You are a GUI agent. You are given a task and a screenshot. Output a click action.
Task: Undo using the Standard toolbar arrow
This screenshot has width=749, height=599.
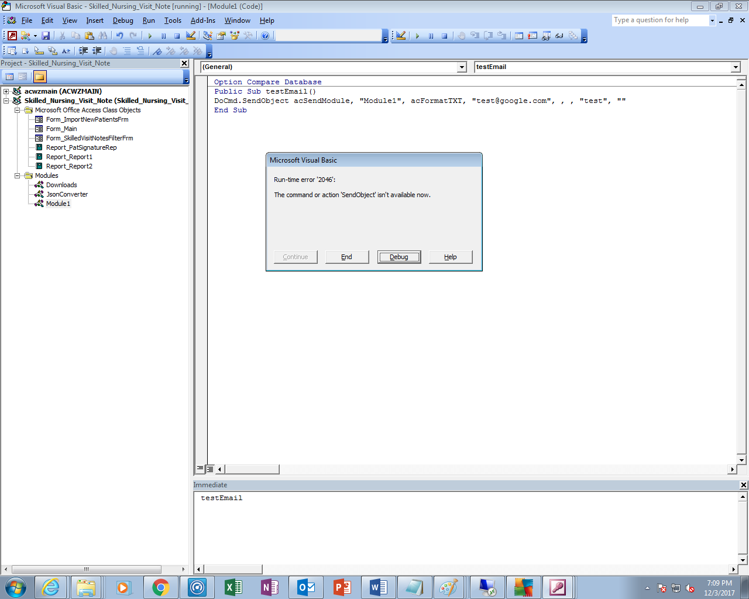[x=119, y=36]
